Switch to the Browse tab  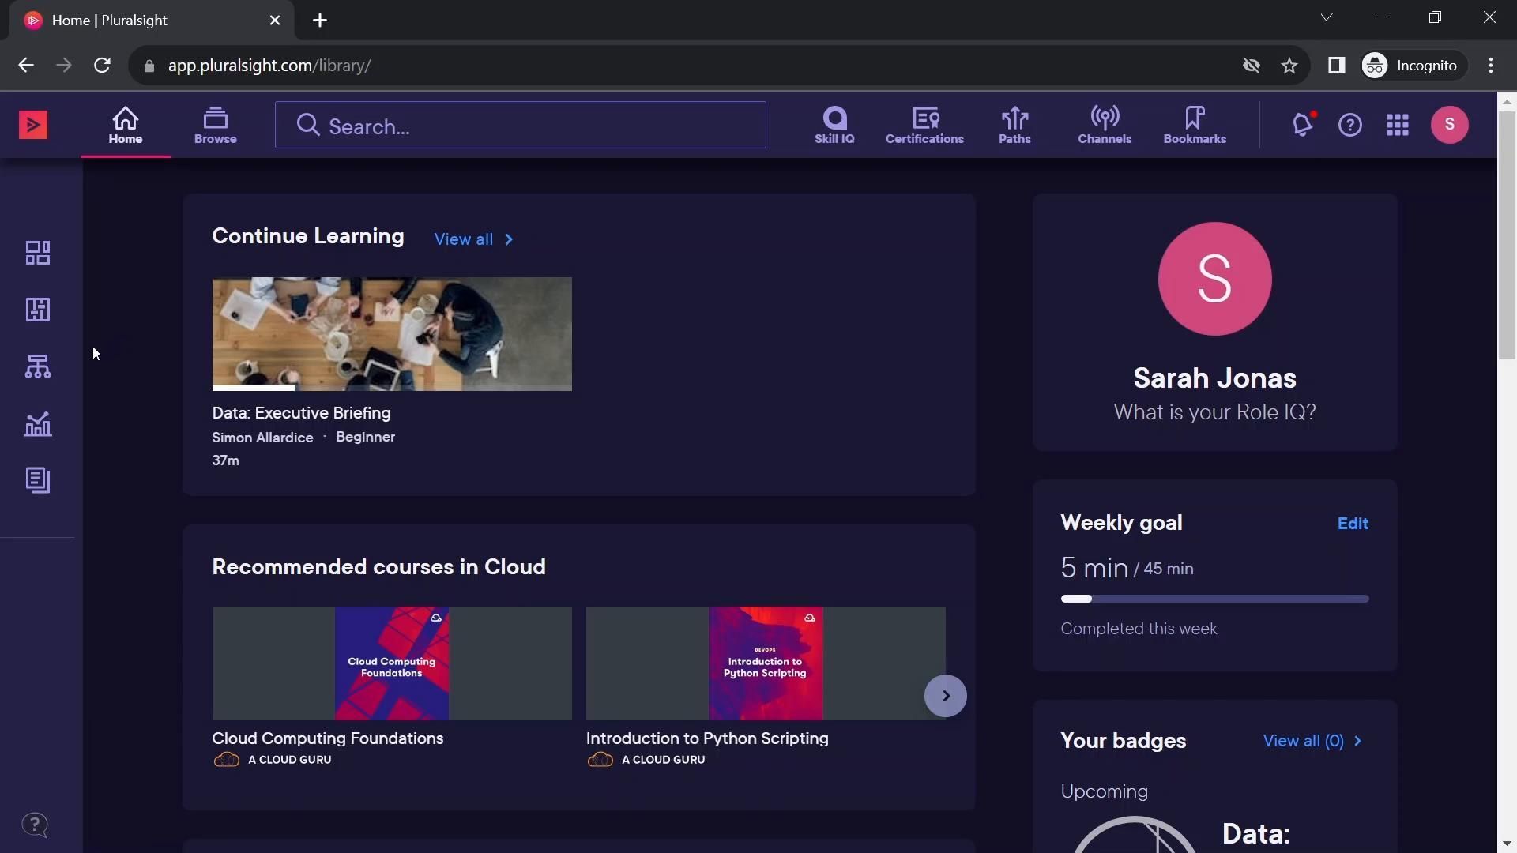pyautogui.click(x=215, y=125)
